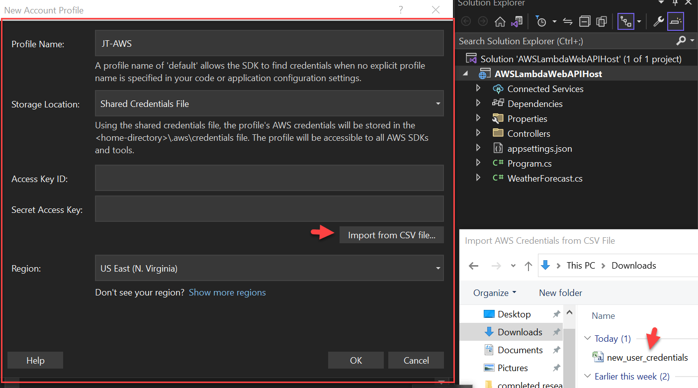Select Downloads in the navigation sidebar

521,332
